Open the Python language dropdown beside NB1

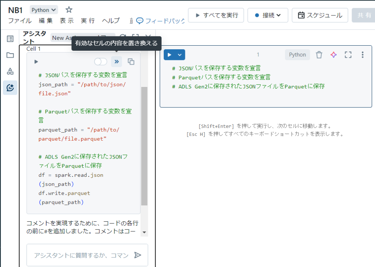(44, 10)
